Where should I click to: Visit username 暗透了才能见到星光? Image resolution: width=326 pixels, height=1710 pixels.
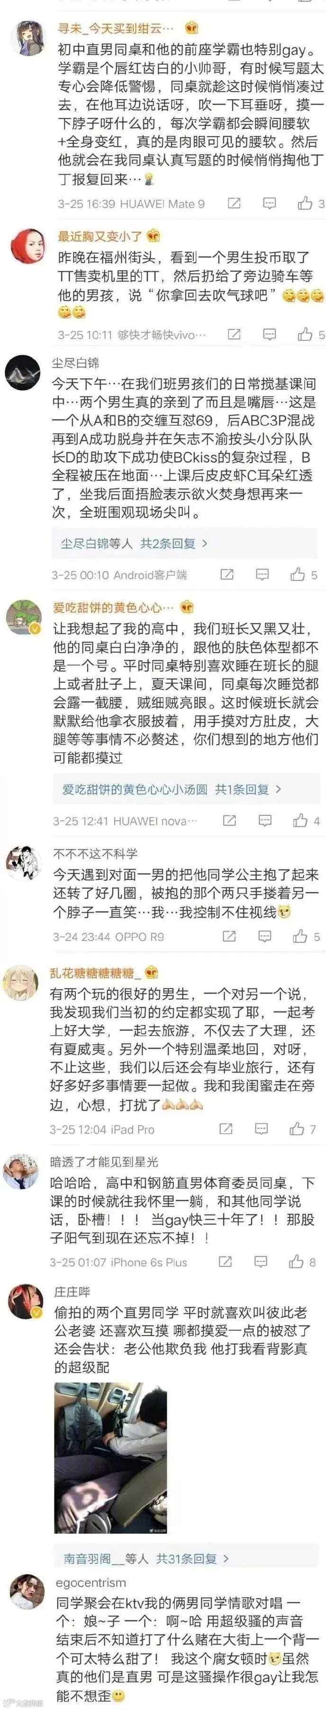104,1162
